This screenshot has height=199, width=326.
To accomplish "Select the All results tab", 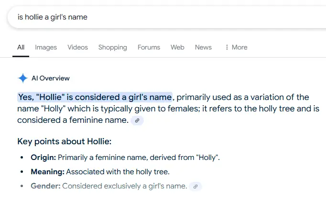I will pos(21,47).
